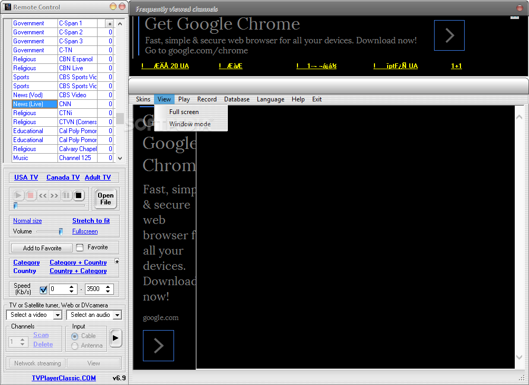Click the tuner play arrow button
This screenshot has height=385, width=529.
point(116,337)
